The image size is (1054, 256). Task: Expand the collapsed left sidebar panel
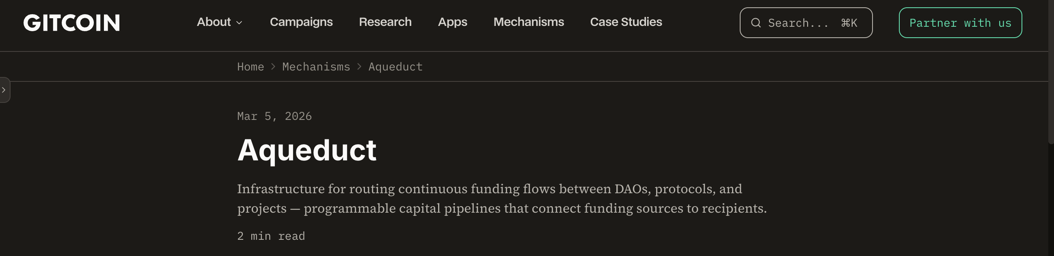point(4,90)
